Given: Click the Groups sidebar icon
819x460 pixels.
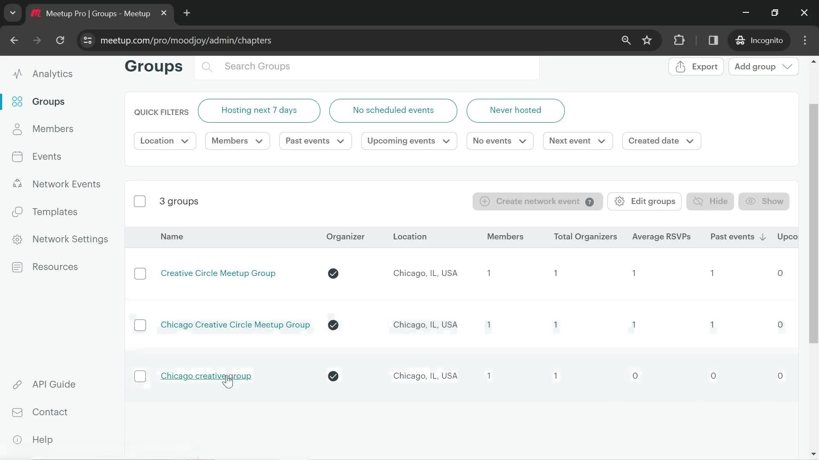Looking at the screenshot, I should pyautogui.click(x=17, y=102).
